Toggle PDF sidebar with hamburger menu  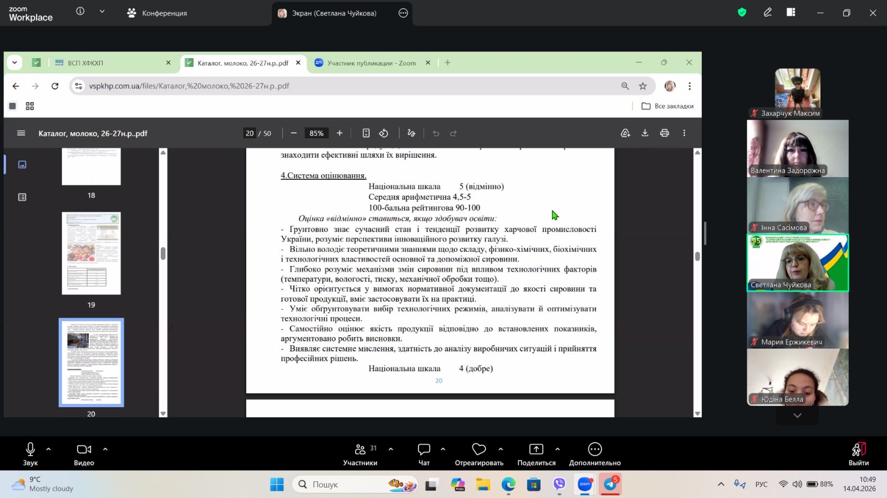(x=21, y=133)
